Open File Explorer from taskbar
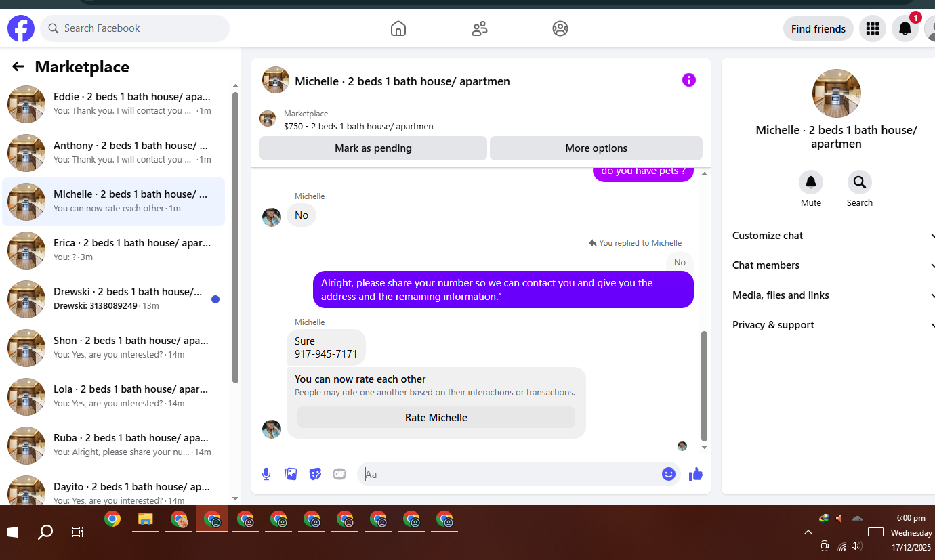The height and width of the screenshot is (560, 935). tap(146, 519)
